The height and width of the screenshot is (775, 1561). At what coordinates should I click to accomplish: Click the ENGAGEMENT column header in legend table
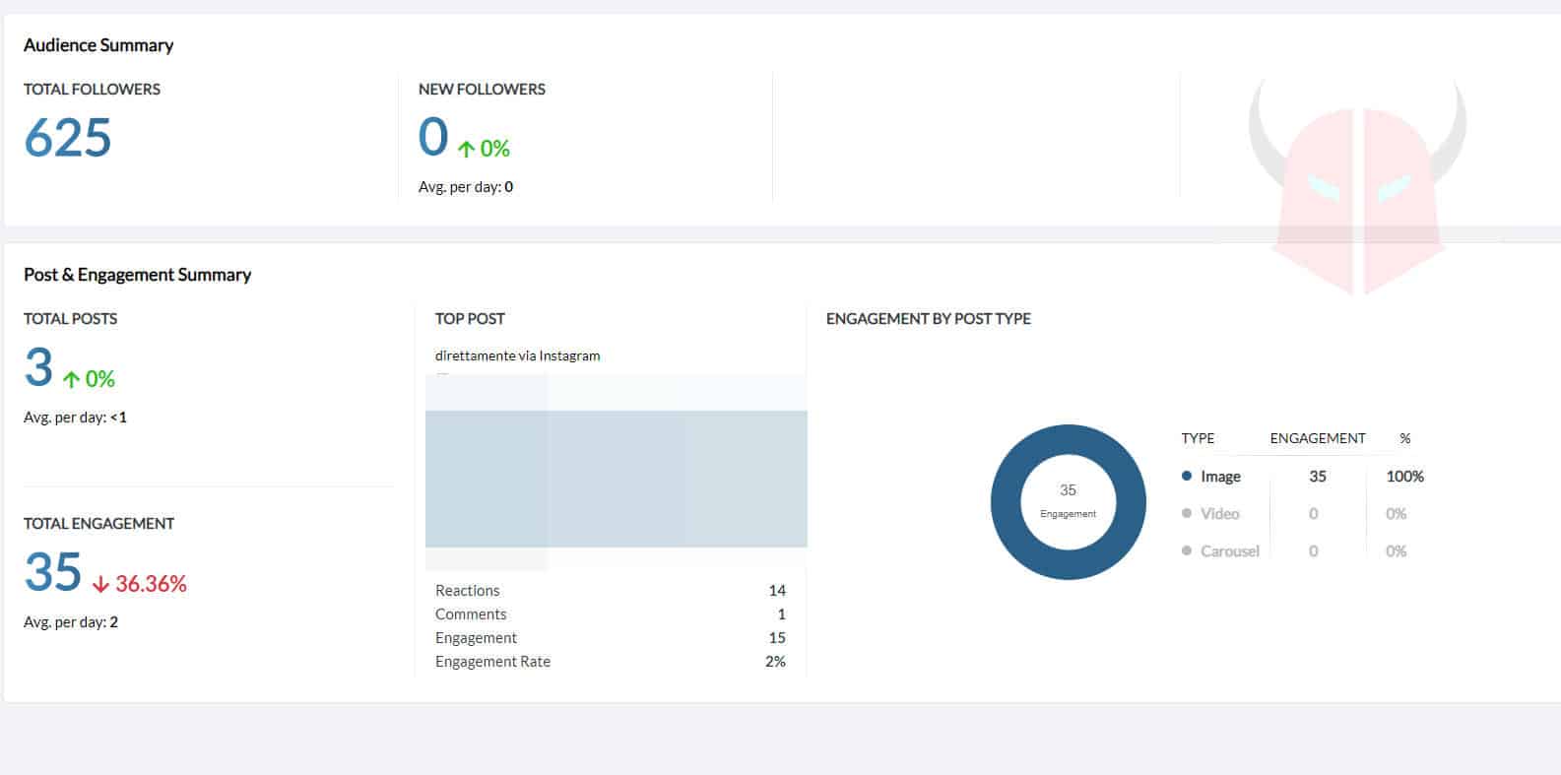tap(1318, 438)
